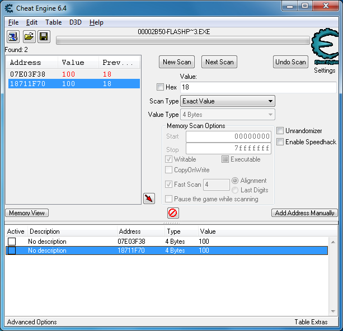
Task: Enable Speedhack checkbox
Action: pos(280,142)
